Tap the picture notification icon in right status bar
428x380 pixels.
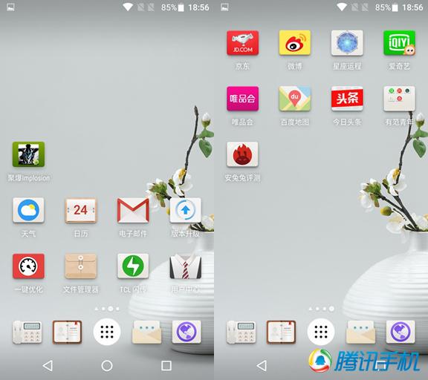(x=224, y=7)
